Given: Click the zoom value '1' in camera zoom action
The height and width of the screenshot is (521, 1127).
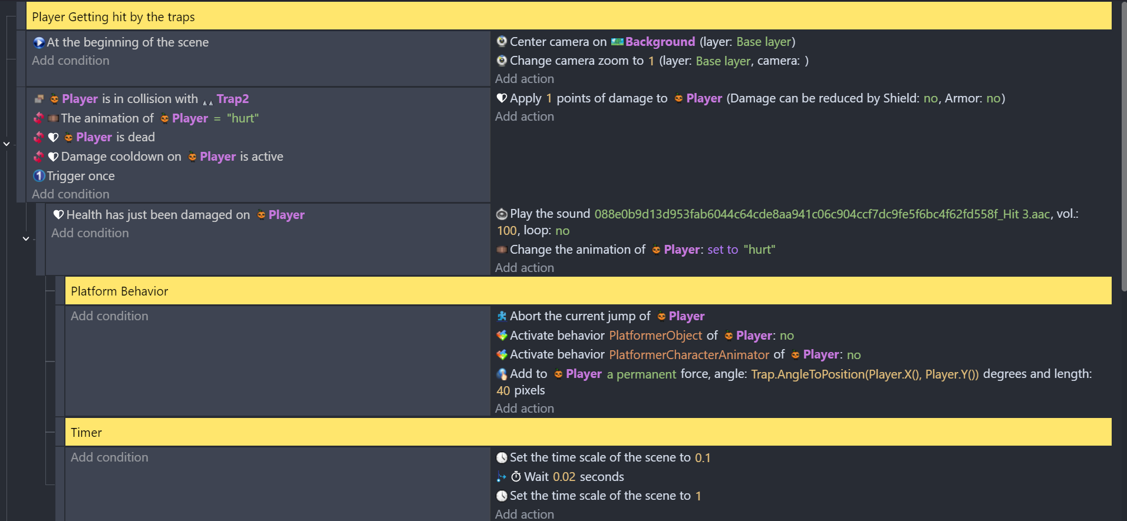Looking at the screenshot, I should click(x=651, y=61).
